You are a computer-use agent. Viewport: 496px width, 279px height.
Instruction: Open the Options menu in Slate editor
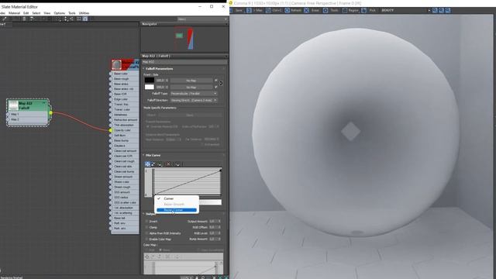click(60, 13)
